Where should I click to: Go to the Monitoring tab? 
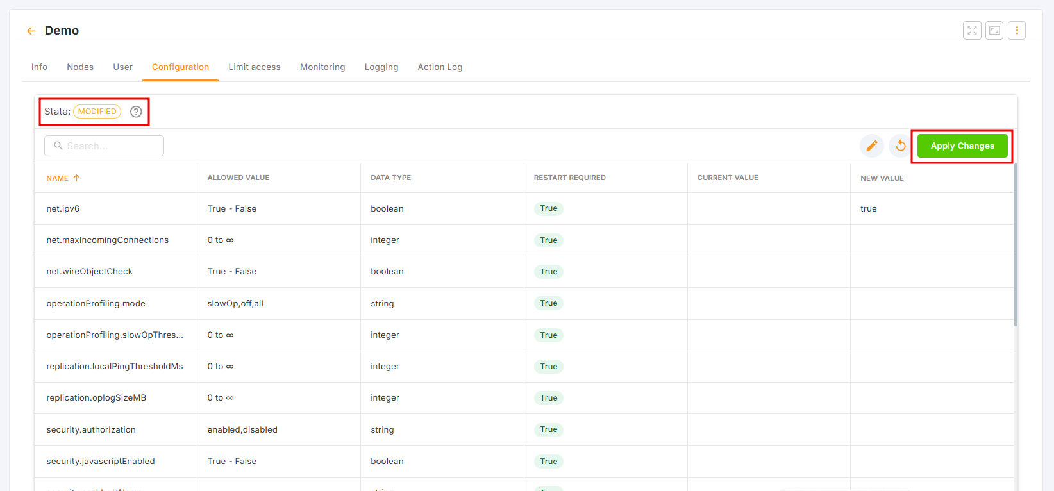pyautogui.click(x=322, y=67)
